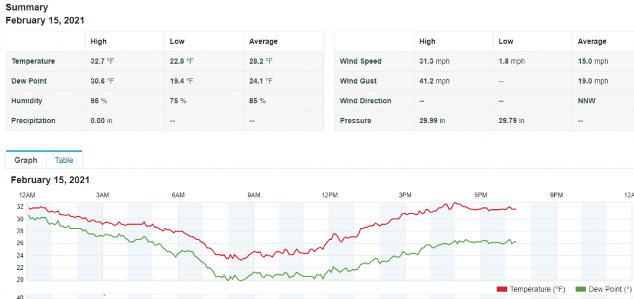The height and width of the screenshot is (299, 634).
Task: Click the Low header in temperature table
Action: tap(177, 41)
